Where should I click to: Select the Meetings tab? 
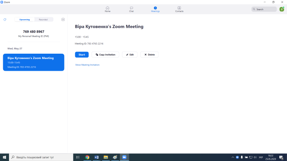pos(155,9)
